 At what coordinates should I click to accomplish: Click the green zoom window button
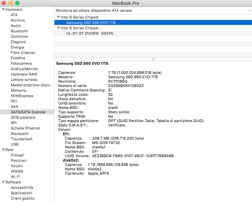17,3
